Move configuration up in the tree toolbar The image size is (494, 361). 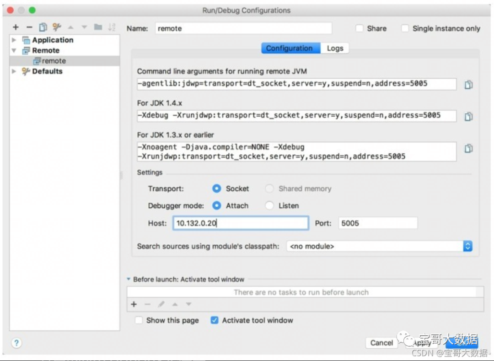click(70, 27)
